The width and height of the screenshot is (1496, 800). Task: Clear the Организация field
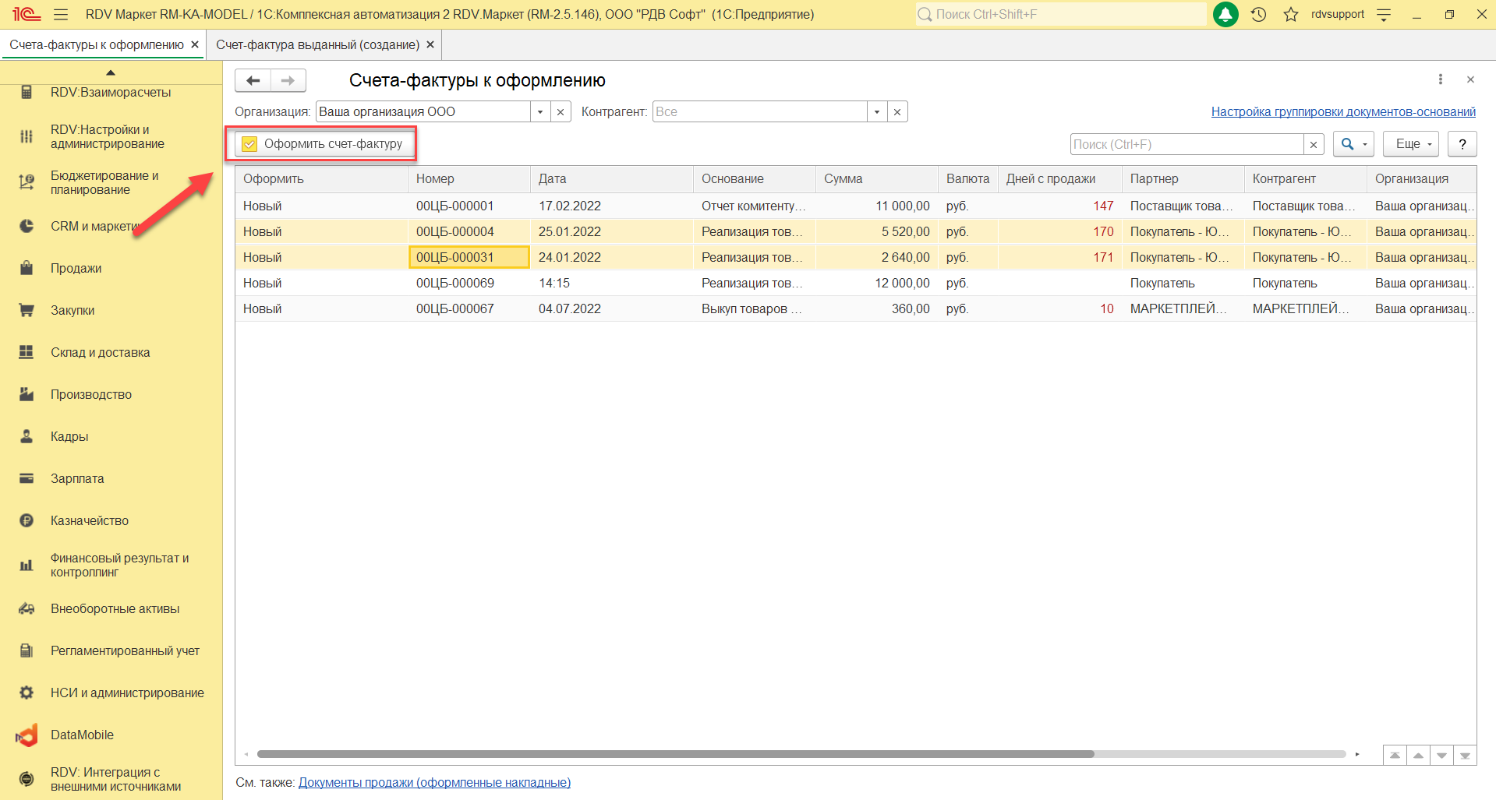561,111
